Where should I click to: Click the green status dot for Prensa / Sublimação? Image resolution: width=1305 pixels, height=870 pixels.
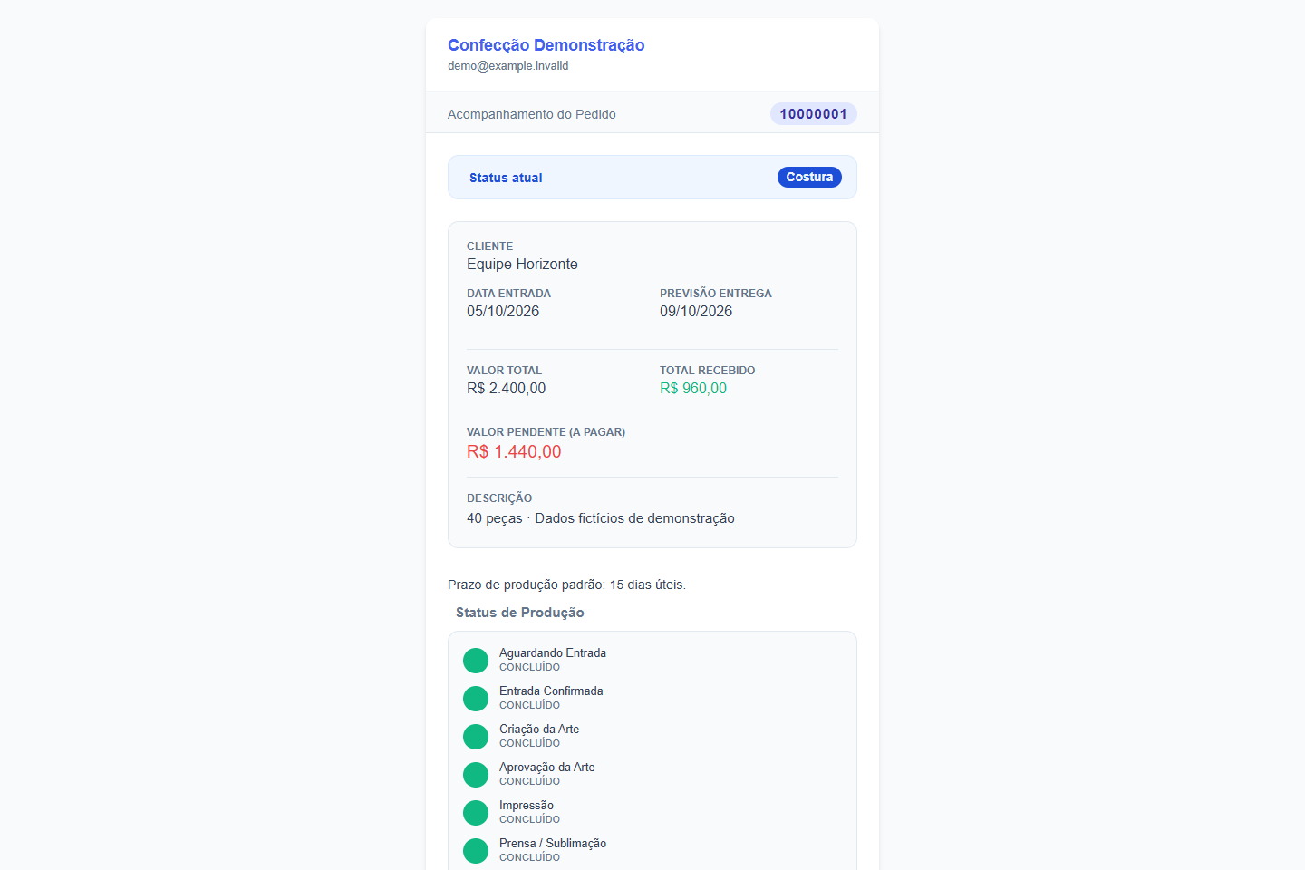(x=476, y=851)
